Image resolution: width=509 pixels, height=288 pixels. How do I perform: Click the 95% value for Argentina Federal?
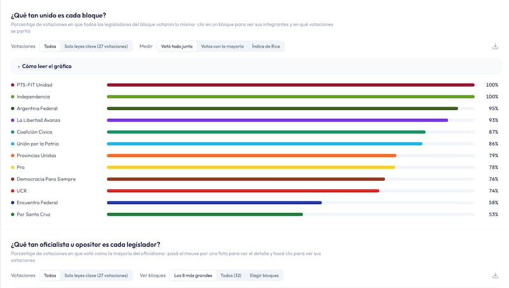pyautogui.click(x=494, y=108)
